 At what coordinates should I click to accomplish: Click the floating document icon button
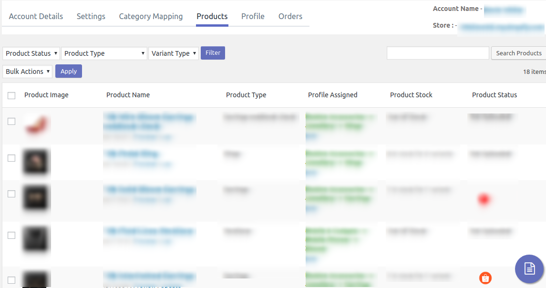529,269
